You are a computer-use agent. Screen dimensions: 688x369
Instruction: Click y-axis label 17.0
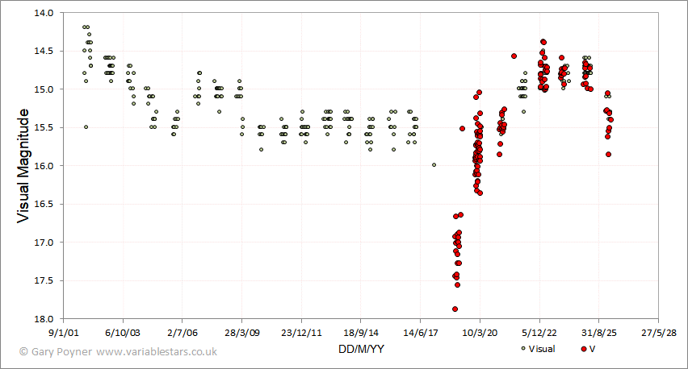click(x=44, y=243)
